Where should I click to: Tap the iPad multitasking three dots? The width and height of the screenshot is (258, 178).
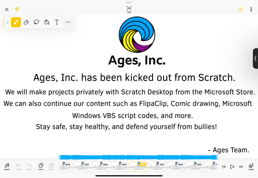pos(129,3)
